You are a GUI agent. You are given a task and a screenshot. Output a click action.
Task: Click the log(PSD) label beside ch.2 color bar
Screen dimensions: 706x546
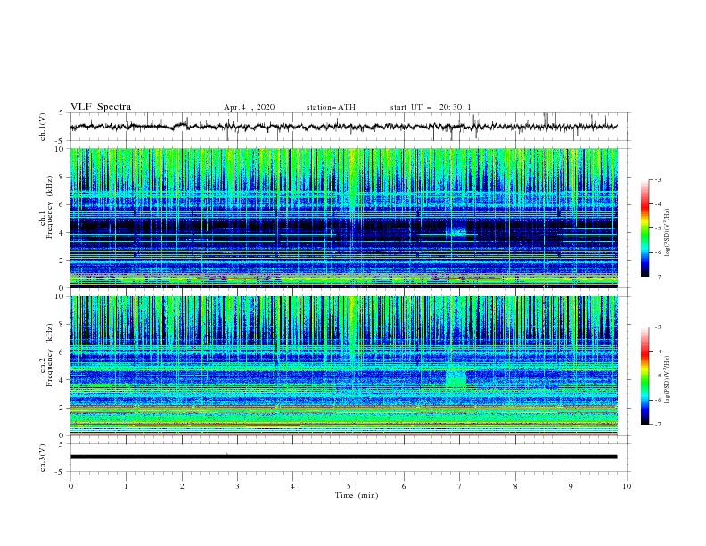668,379
